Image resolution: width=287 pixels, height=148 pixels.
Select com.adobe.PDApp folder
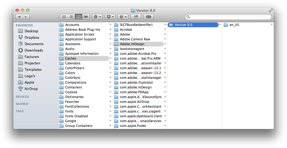coord(140,92)
